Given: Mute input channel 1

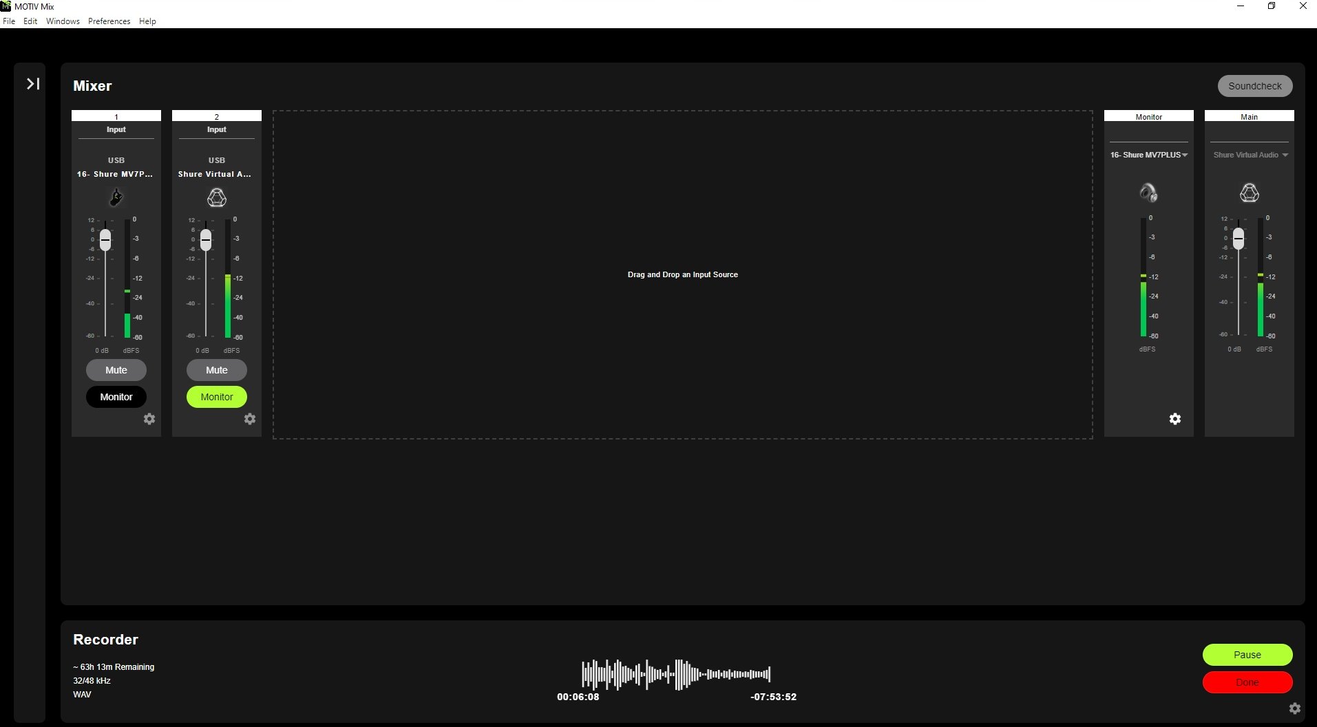Looking at the screenshot, I should pos(116,370).
